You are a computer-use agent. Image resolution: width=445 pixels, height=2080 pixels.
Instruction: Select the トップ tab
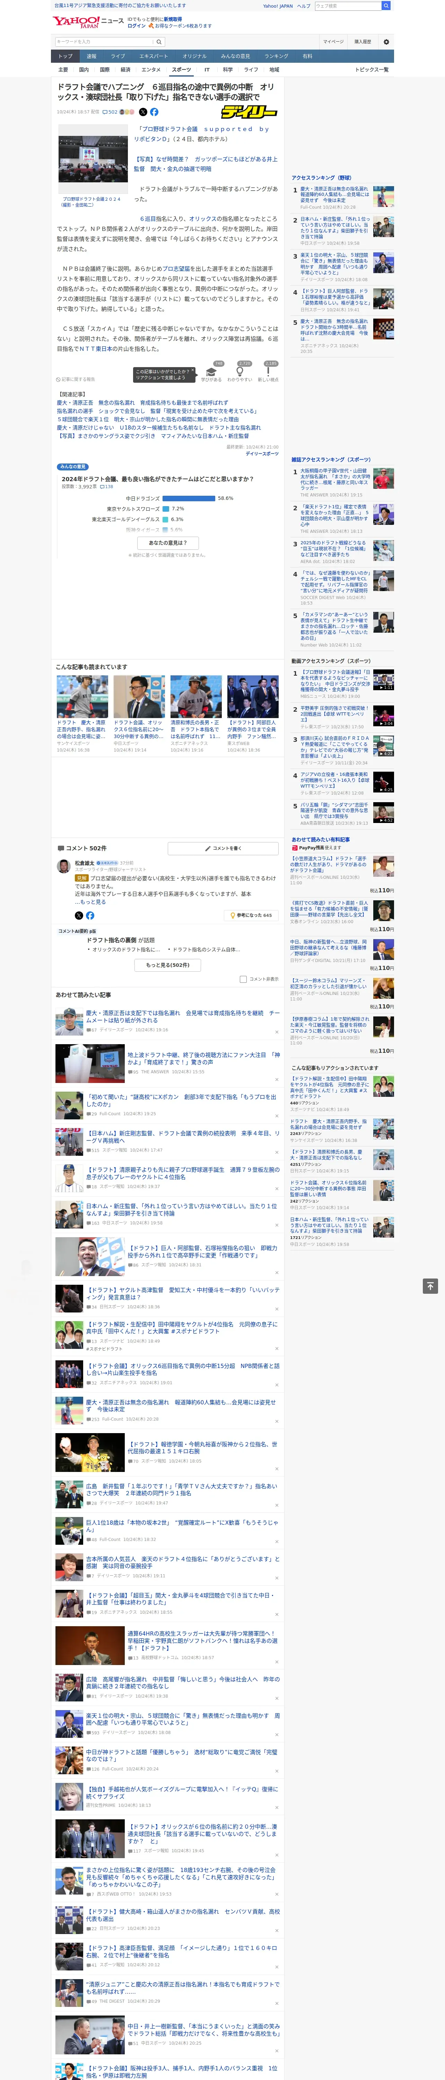pos(66,57)
